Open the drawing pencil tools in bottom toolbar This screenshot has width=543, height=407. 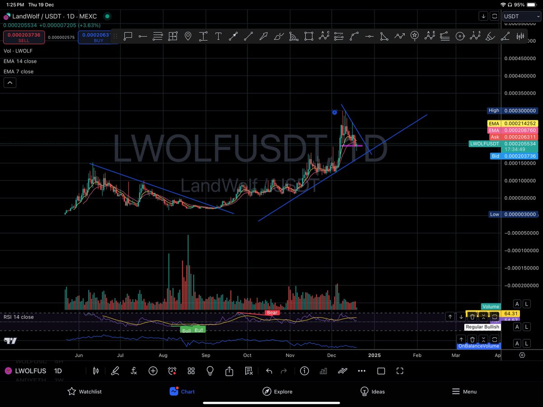[x=115, y=371]
